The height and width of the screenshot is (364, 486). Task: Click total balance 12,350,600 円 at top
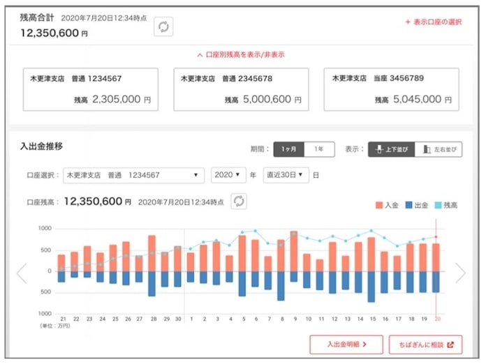tap(54, 33)
